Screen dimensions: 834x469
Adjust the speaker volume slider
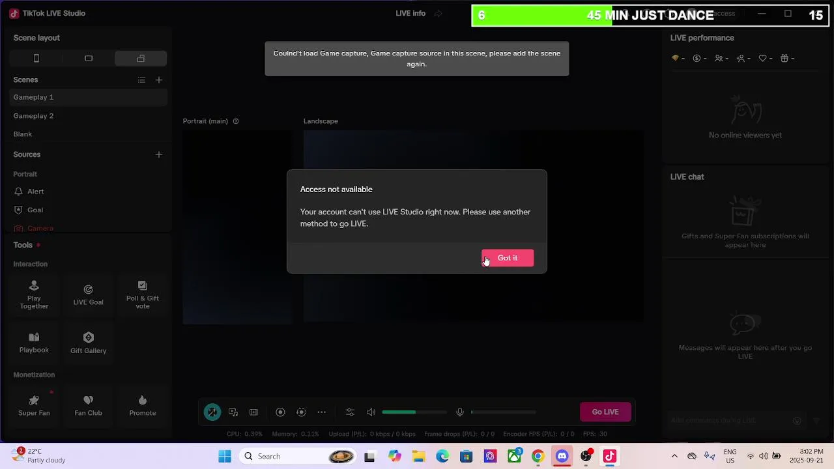coord(414,412)
